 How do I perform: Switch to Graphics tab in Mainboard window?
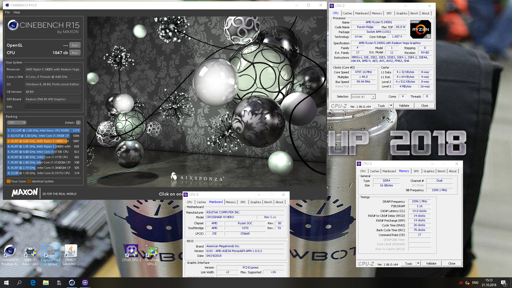pos(255,202)
